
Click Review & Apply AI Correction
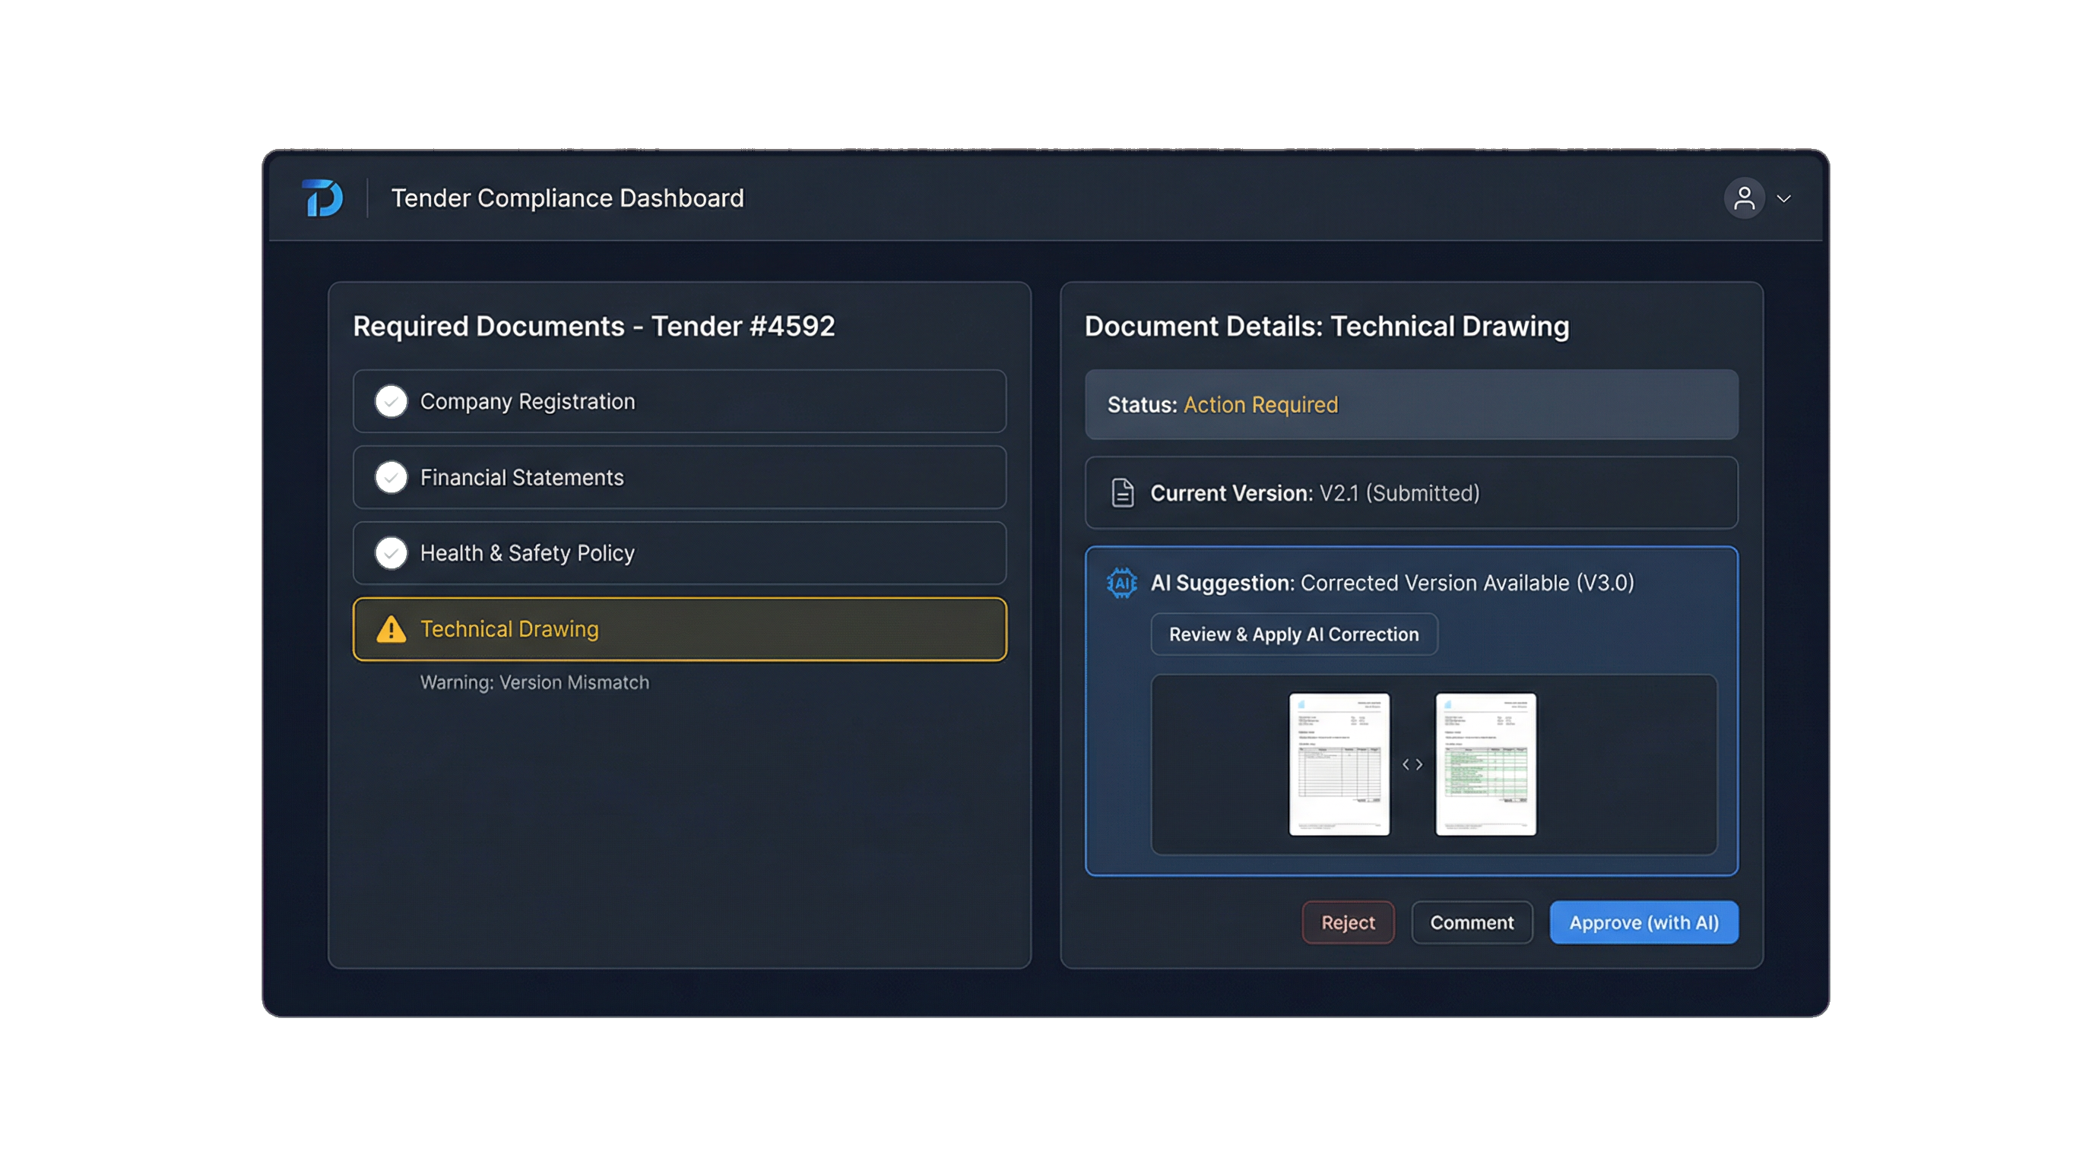[x=1294, y=634]
